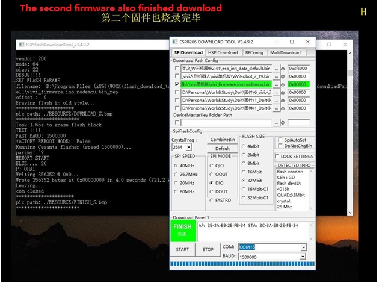379x283 pixels.
Task: Click the CombineBin button
Action: (x=223, y=140)
